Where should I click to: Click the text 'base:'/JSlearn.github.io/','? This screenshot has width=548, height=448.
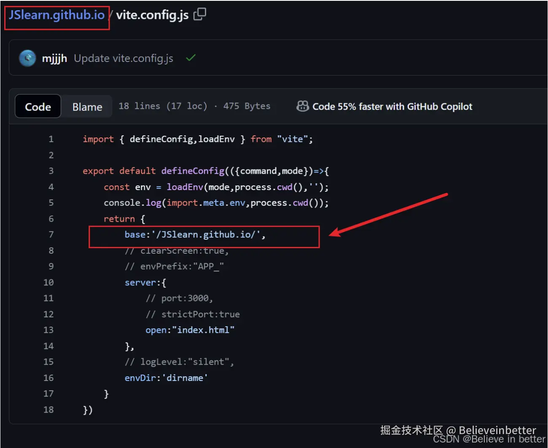click(x=195, y=235)
